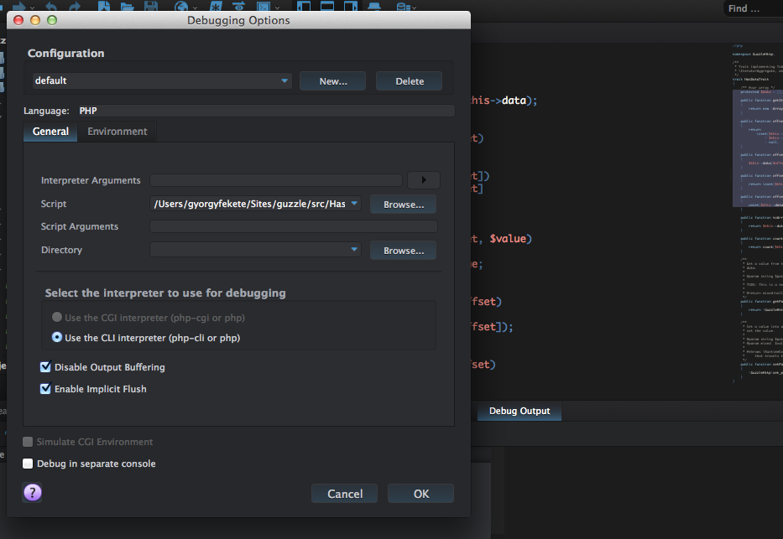The height and width of the screenshot is (539, 783).
Task: Expand the Directory dropdown
Action: [354, 250]
